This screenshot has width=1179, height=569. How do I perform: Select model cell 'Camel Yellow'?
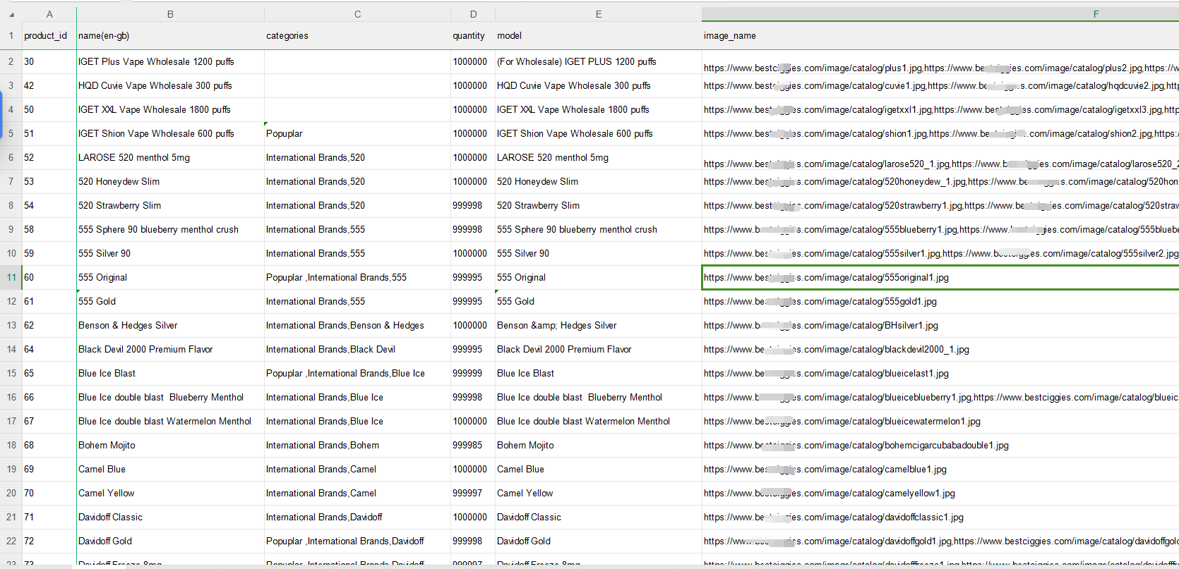click(599, 493)
